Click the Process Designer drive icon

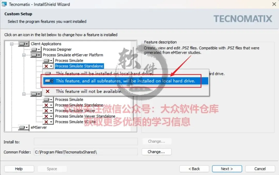click(36, 49)
